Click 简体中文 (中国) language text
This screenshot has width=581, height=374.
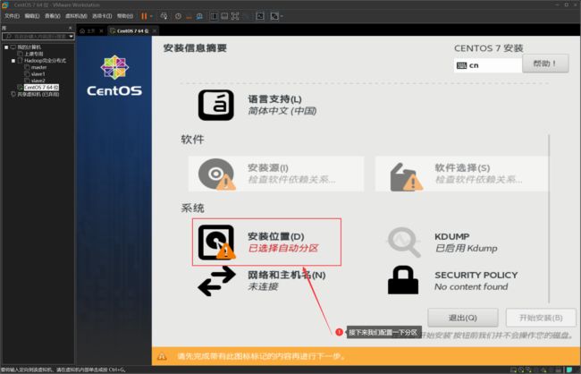tap(282, 111)
